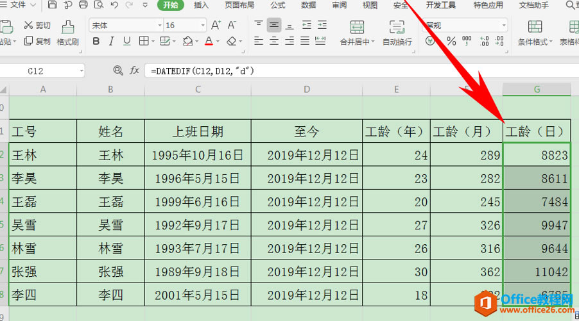Decrease decimal places icon
Screen dimensions: 579x321
click(499, 41)
